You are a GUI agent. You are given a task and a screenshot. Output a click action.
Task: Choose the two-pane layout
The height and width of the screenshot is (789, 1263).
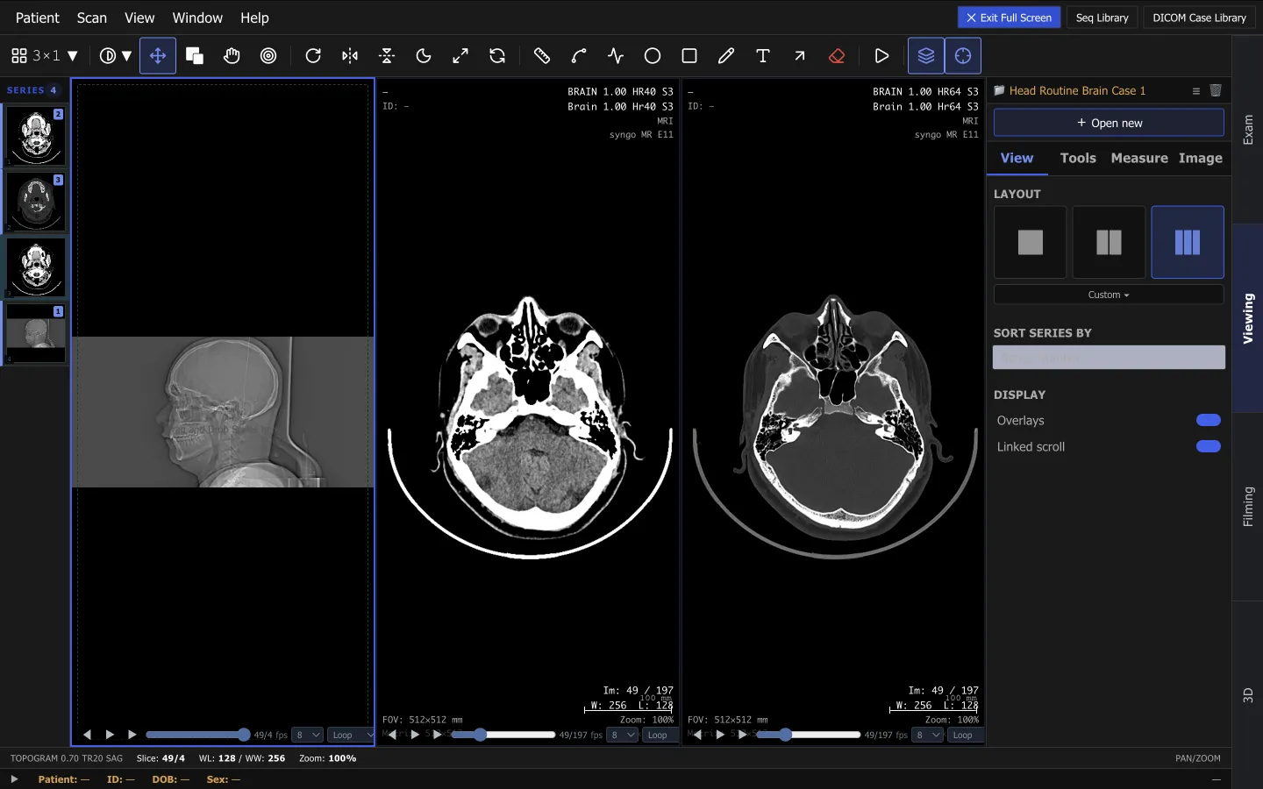pos(1109,242)
